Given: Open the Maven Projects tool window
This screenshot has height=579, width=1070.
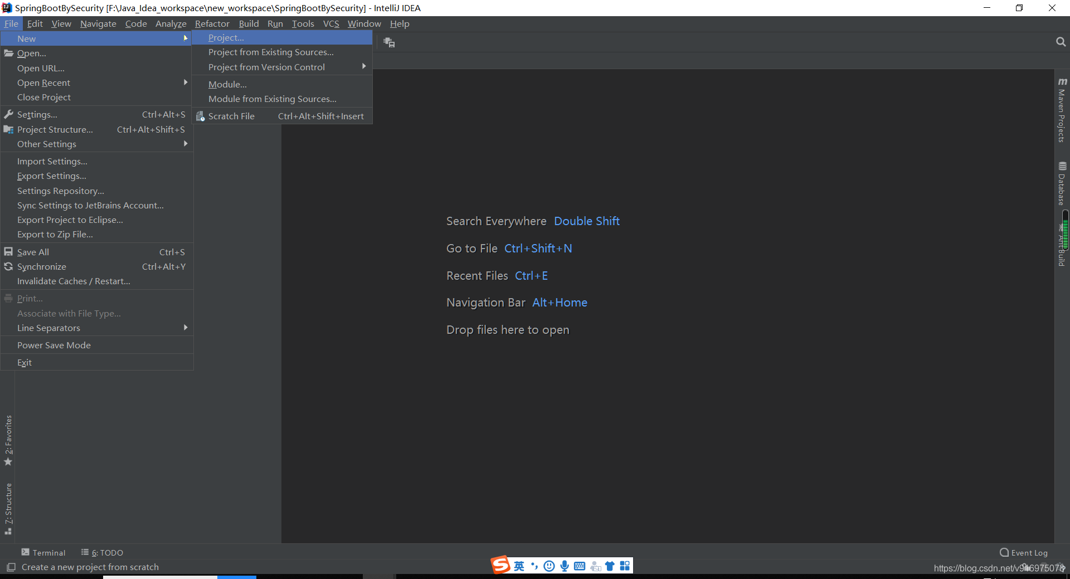Looking at the screenshot, I should (x=1062, y=110).
